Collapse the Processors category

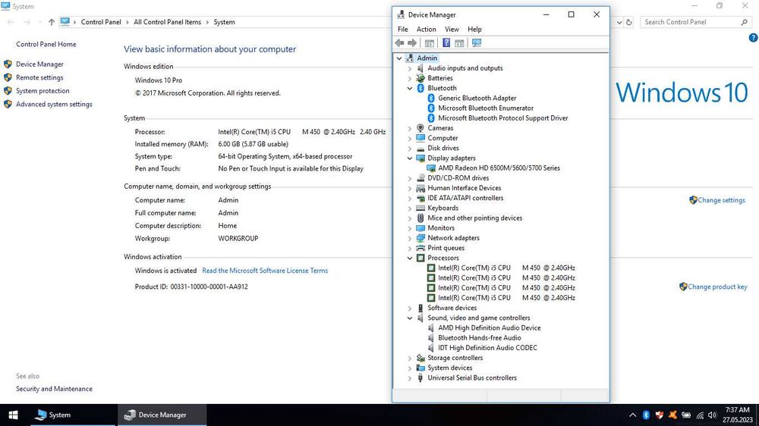coord(410,258)
